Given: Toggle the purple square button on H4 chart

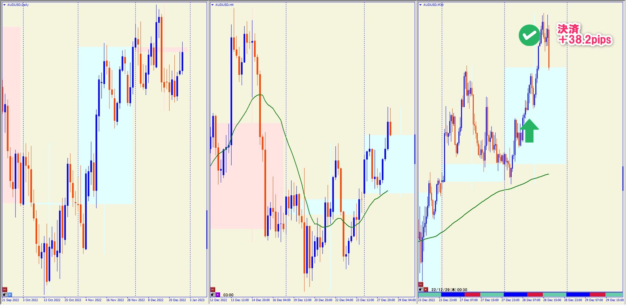Looking at the screenshot, I should (218, 294).
